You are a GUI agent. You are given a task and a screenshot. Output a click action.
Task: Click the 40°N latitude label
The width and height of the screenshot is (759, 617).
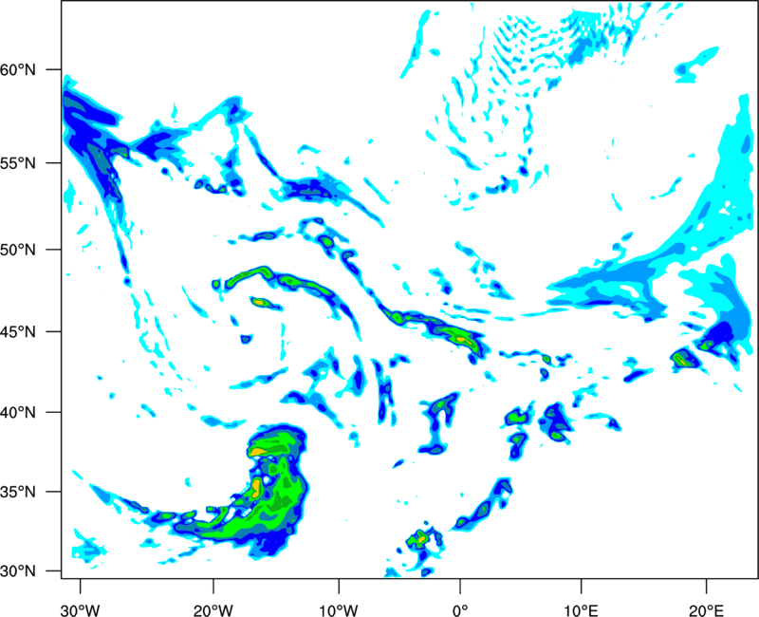pyautogui.click(x=18, y=413)
